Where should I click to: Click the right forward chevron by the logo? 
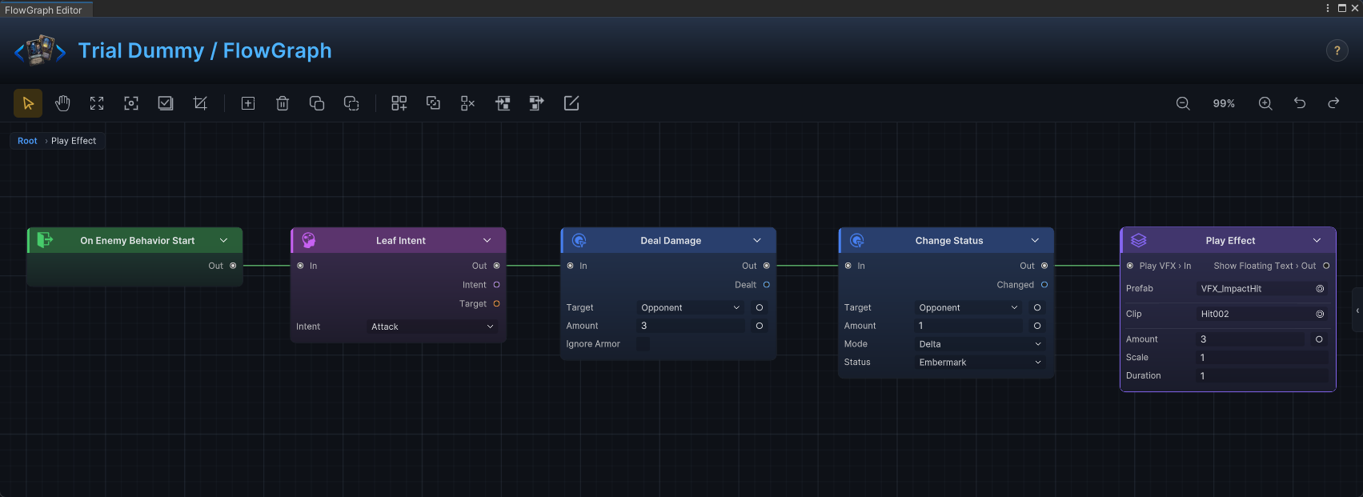[x=61, y=53]
